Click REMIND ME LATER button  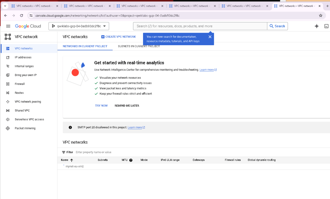(x=127, y=106)
